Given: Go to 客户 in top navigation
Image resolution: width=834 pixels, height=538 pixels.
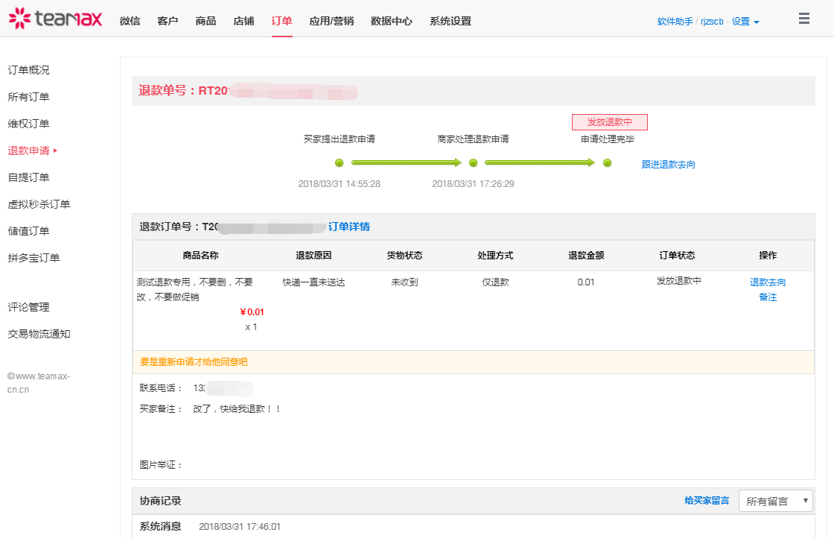Looking at the screenshot, I should pos(168,21).
